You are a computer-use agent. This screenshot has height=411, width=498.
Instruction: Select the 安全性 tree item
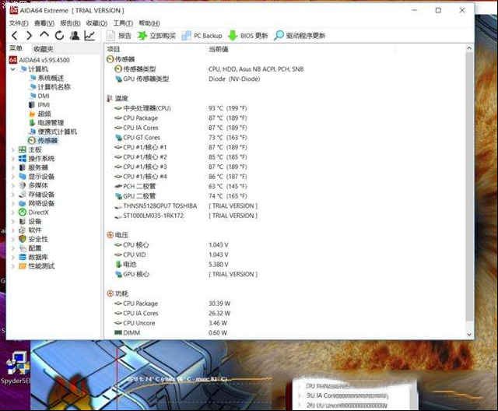click(x=33, y=239)
